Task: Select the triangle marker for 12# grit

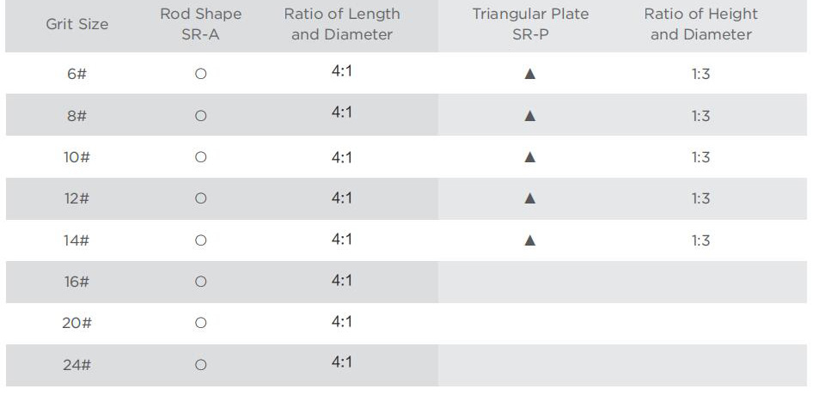Action: pyautogui.click(x=530, y=198)
